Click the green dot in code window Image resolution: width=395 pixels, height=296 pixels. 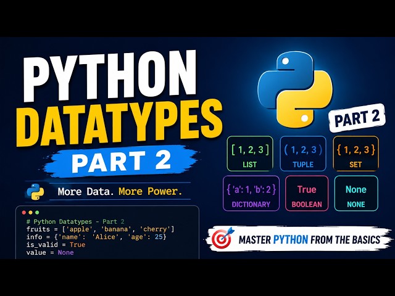(37, 212)
